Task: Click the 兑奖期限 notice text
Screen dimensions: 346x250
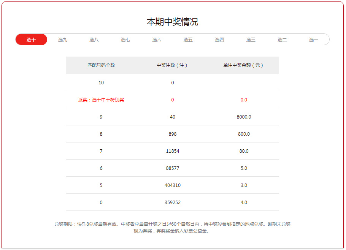Action: 172,228
